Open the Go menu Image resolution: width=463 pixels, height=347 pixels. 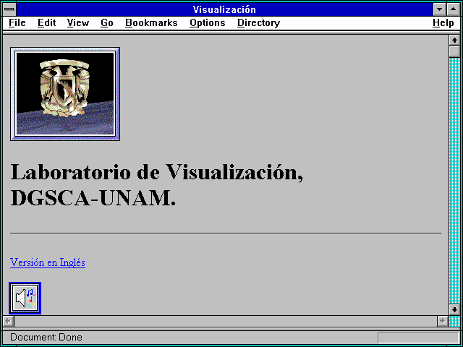pyautogui.click(x=107, y=23)
